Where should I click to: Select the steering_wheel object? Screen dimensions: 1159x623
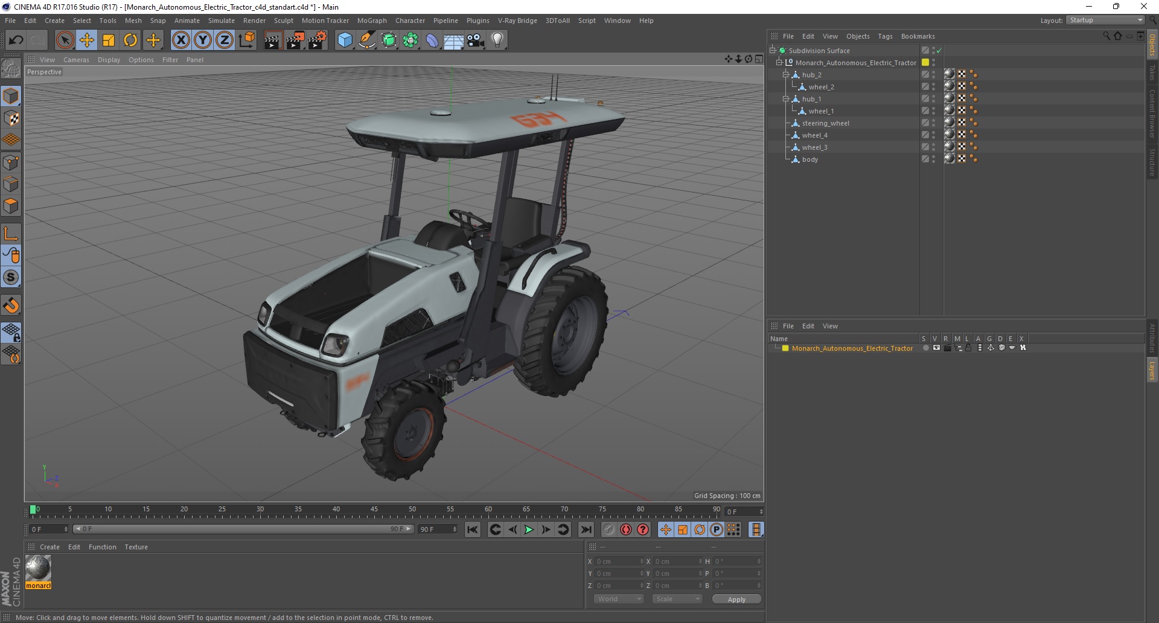pos(825,123)
